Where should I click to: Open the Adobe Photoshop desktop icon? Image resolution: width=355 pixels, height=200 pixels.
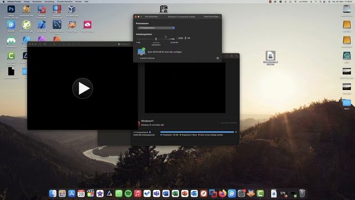11,9
